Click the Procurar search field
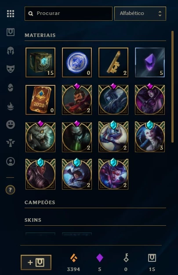 [69, 14]
